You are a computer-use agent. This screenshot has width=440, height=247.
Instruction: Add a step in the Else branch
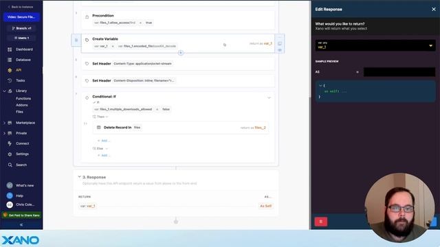(x=104, y=156)
